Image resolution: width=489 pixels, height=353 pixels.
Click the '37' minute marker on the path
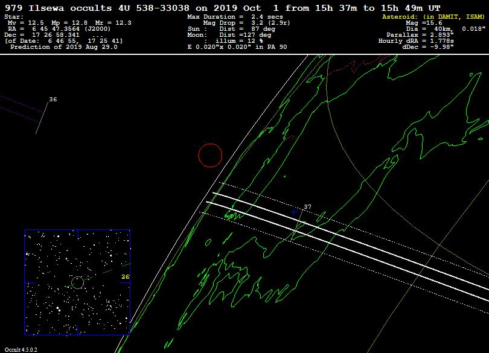(307, 206)
